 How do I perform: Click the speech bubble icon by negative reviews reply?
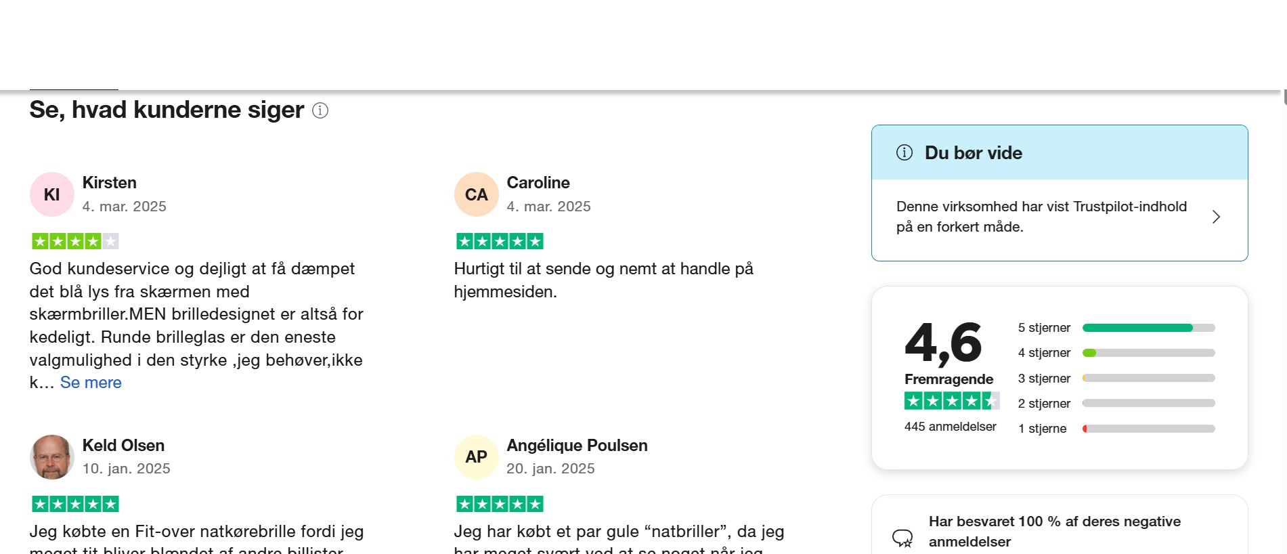pyautogui.click(x=902, y=538)
